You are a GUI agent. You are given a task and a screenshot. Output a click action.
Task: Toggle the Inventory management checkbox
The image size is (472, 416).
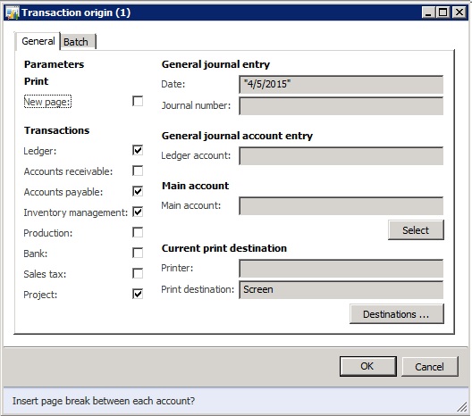point(138,212)
